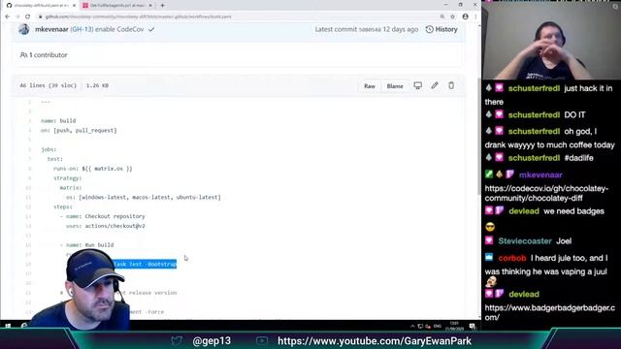Open this file in GitHub Desktop icon
This screenshot has height=349, width=621.
coord(418,85)
